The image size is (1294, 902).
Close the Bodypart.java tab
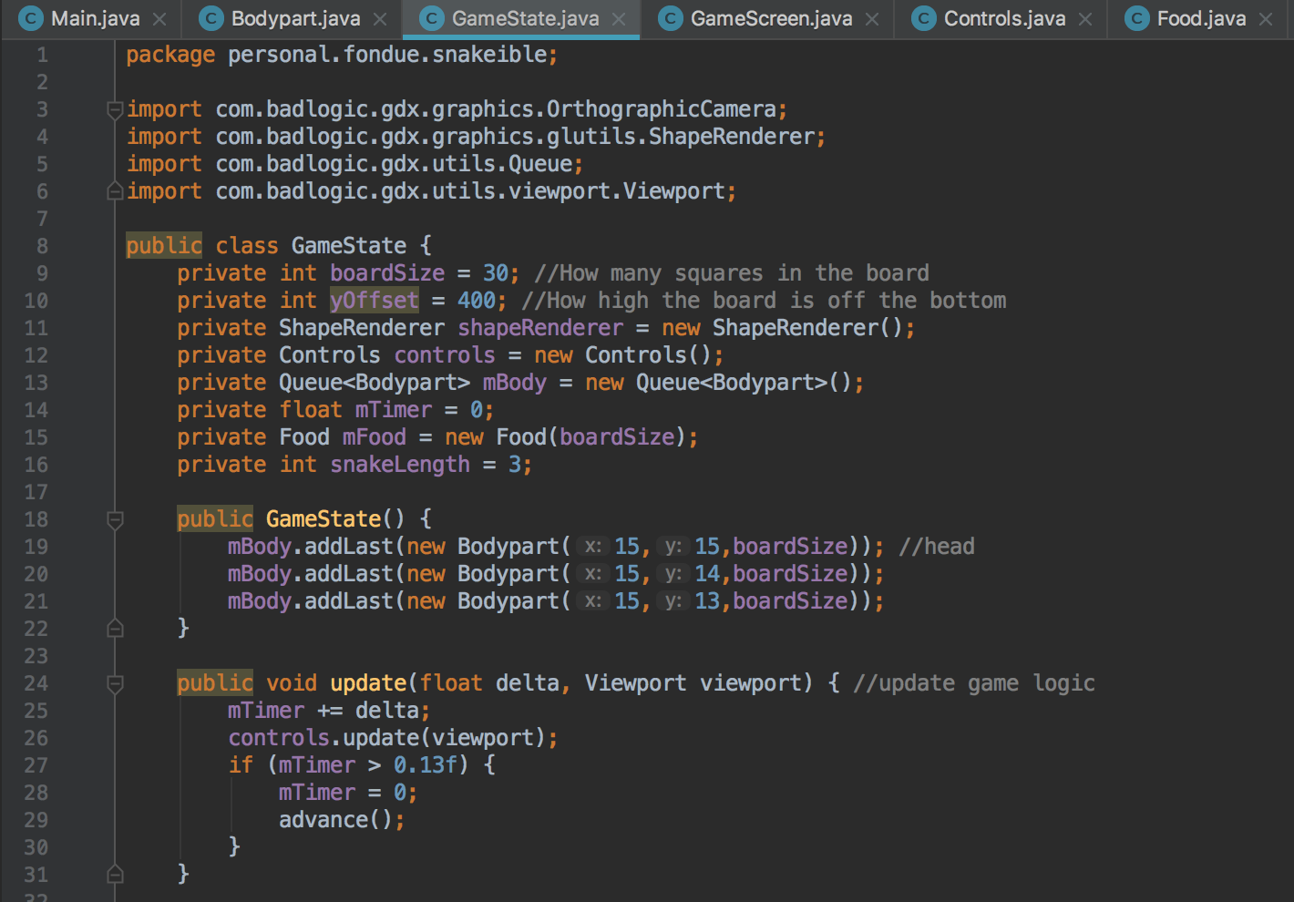tap(380, 19)
